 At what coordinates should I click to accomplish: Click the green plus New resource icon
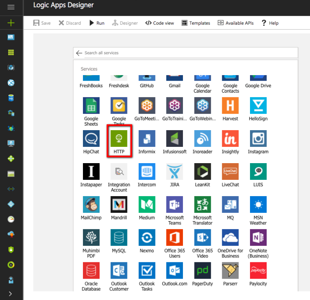tap(11, 23)
